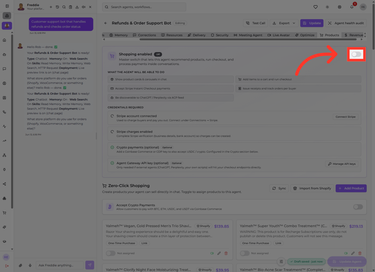Open the Corrections tab
The height and width of the screenshot is (272, 375).
tap(144, 35)
